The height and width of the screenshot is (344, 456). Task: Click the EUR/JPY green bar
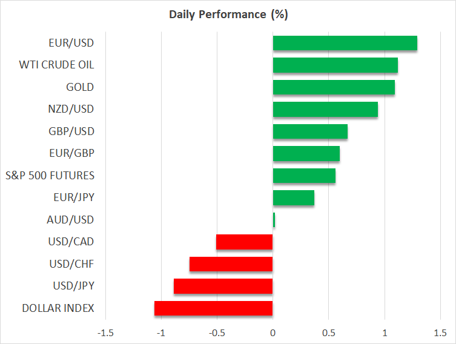click(293, 197)
